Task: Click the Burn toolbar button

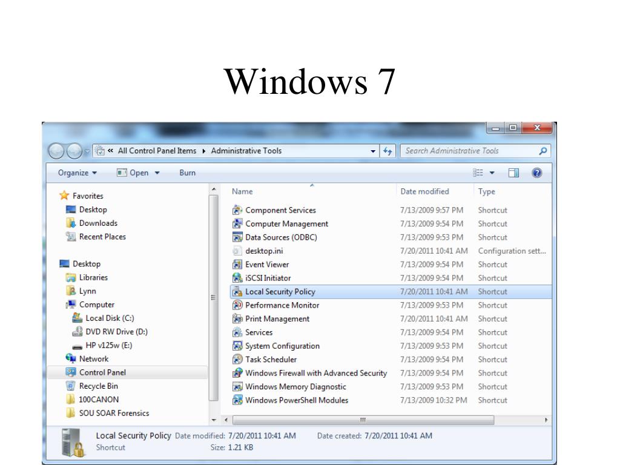Action: pyautogui.click(x=188, y=173)
